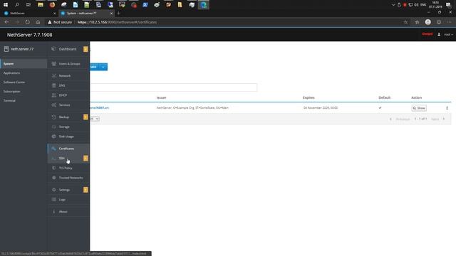Click the Windows taskbar search icon
This screenshot has width=456, height=256.
coord(17,5)
